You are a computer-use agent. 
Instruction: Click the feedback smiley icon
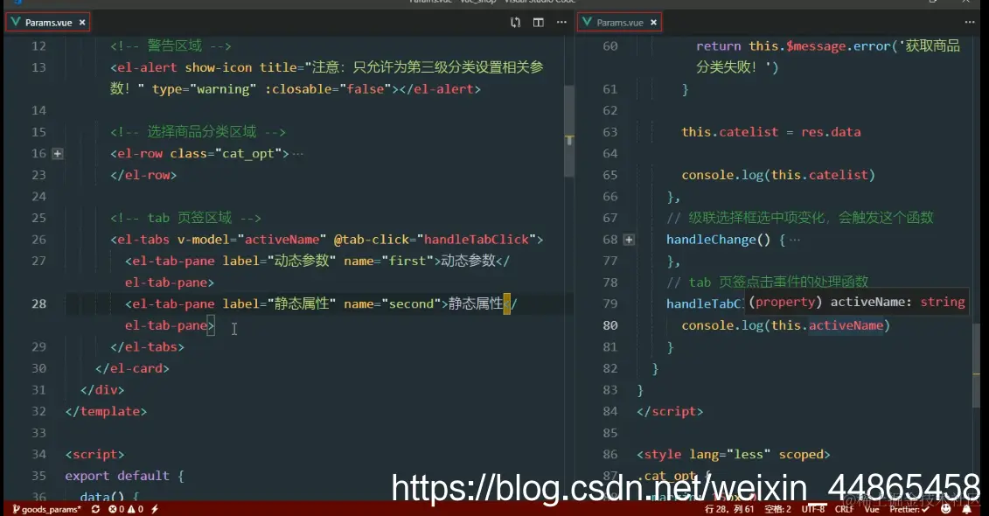[x=945, y=509]
